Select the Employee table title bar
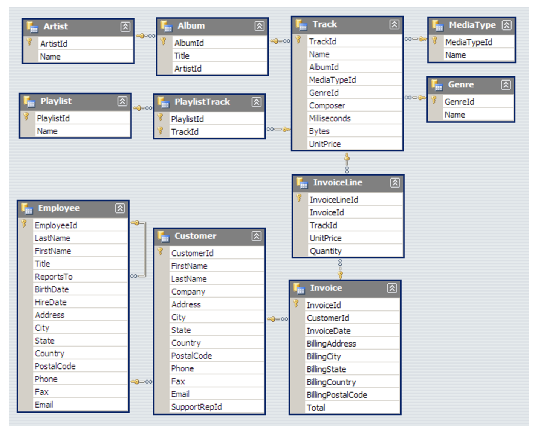This screenshot has height=434, width=538. [73, 208]
